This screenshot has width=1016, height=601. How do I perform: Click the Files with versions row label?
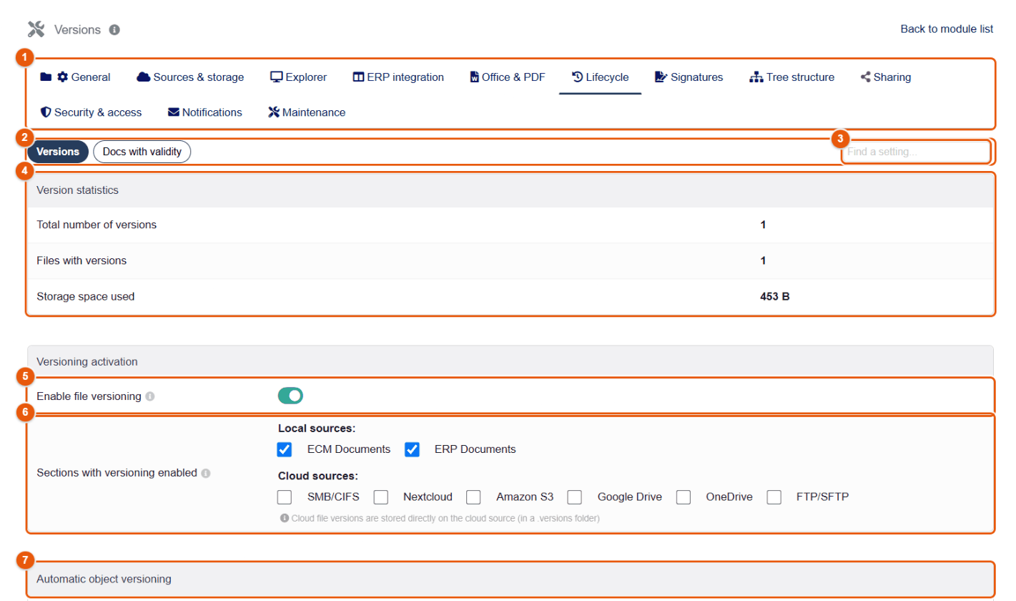82,260
